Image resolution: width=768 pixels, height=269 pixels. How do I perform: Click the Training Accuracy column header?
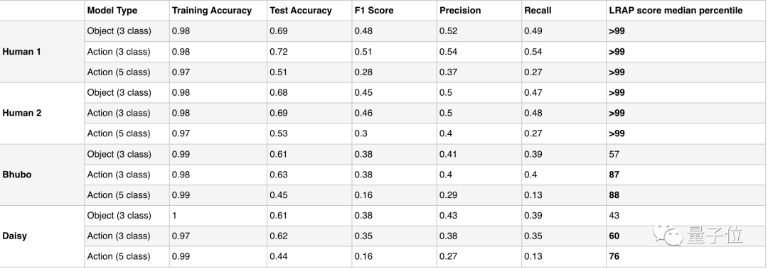[x=212, y=10]
